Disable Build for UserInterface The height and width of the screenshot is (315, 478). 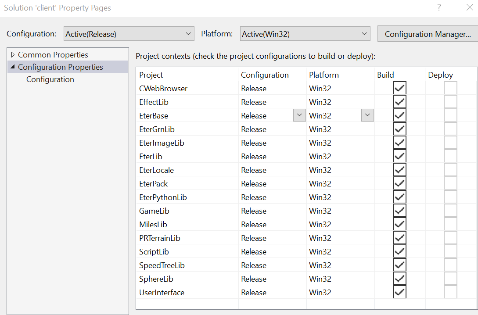tap(399, 292)
